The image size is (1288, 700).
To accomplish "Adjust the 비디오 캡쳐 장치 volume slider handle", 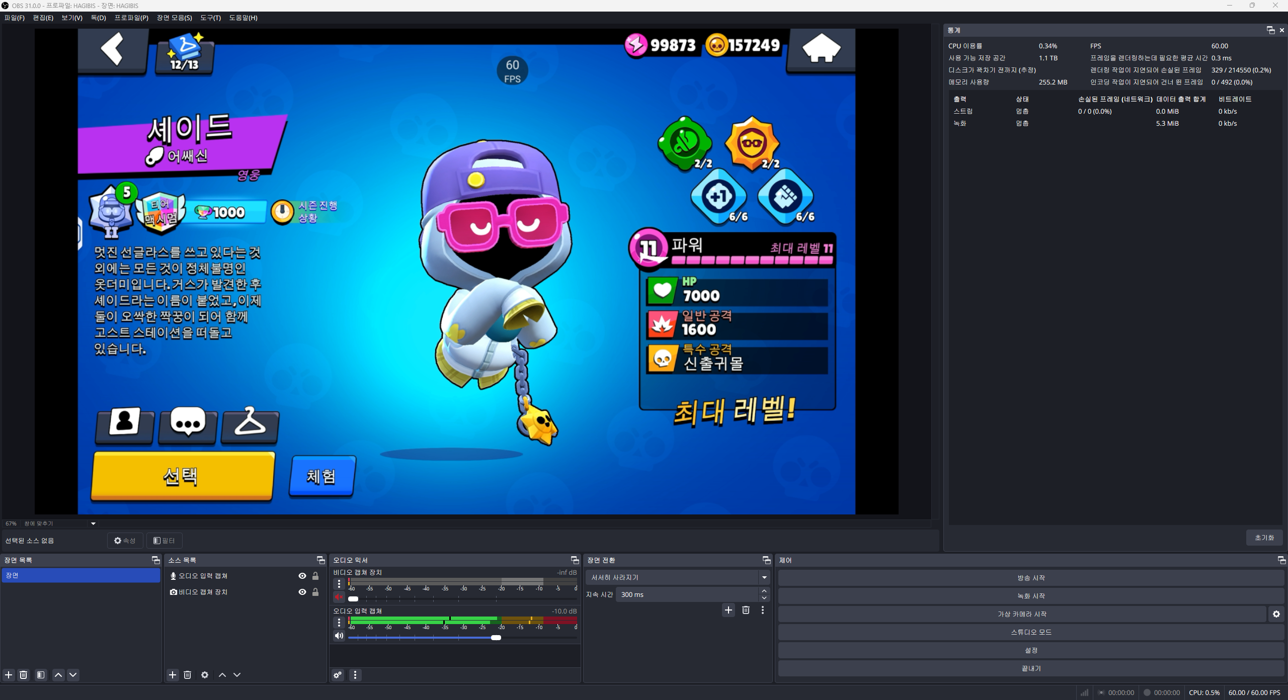I will click(353, 598).
